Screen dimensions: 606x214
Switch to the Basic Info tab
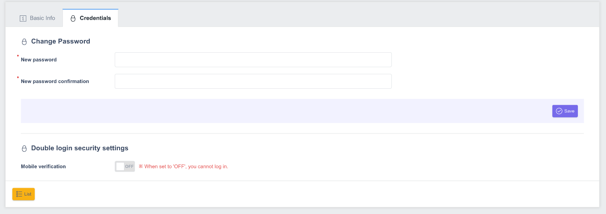[x=37, y=18]
